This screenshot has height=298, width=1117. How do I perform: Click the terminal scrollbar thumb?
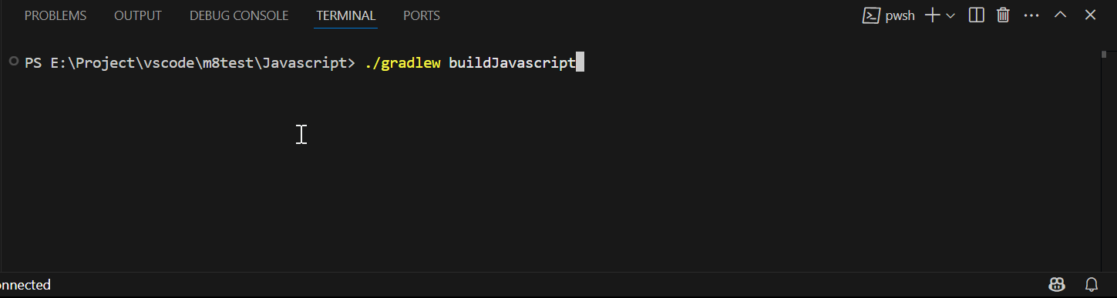click(x=1104, y=55)
